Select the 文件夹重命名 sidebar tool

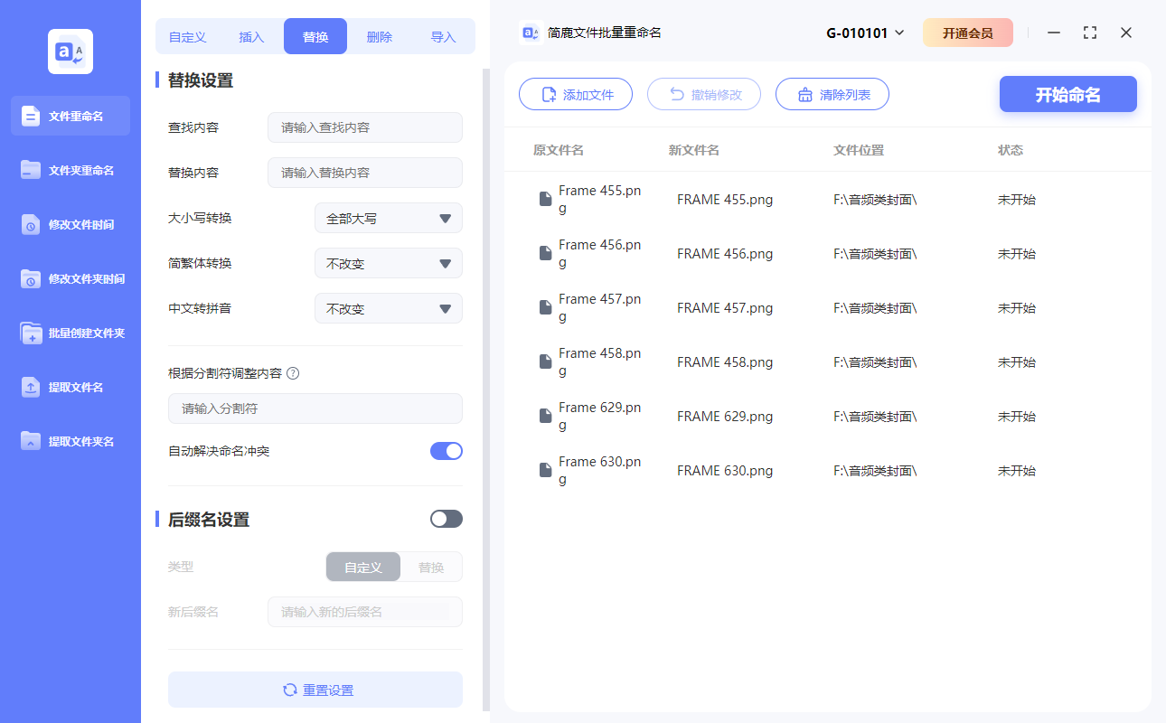pyautogui.click(x=70, y=170)
